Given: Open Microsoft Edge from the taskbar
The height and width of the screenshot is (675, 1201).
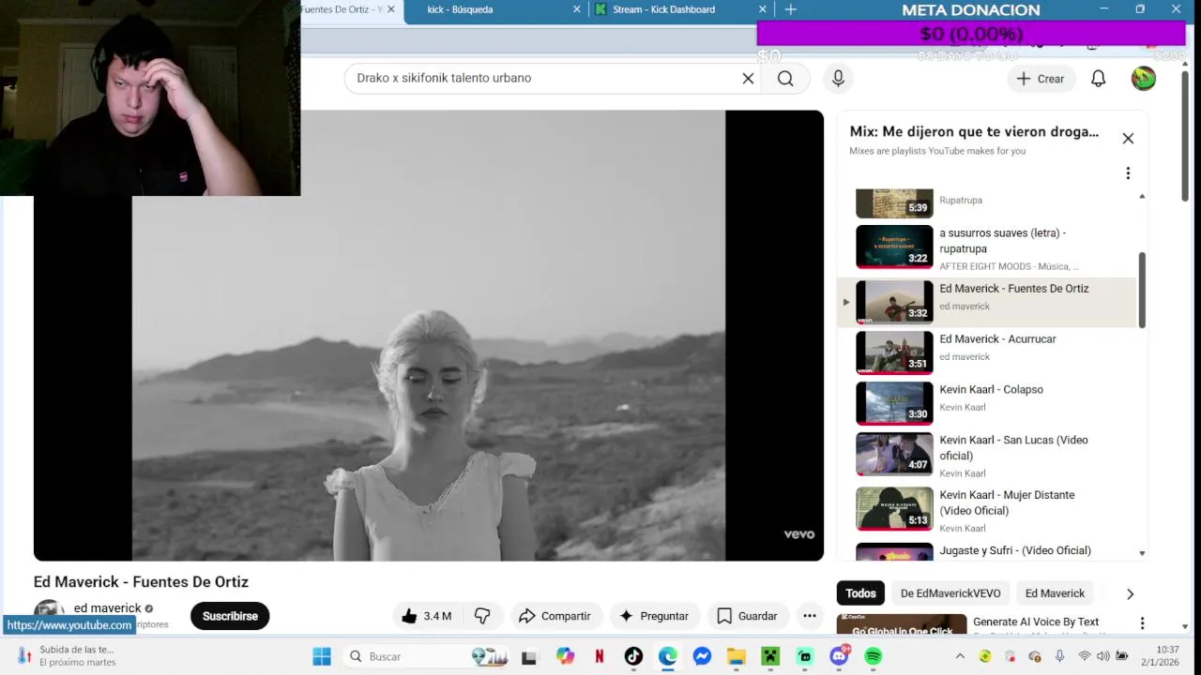Looking at the screenshot, I should coord(667,656).
